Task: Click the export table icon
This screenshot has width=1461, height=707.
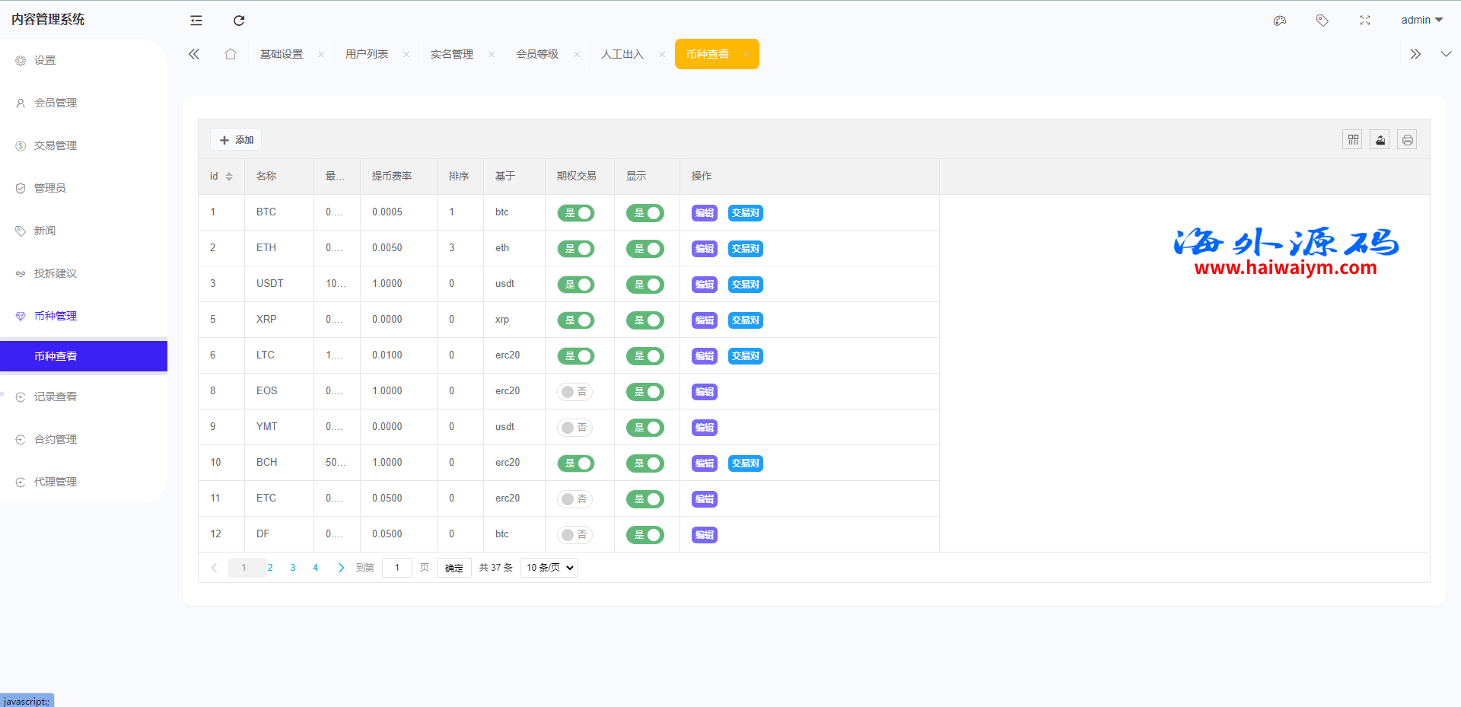Action: (x=1380, y=140)
